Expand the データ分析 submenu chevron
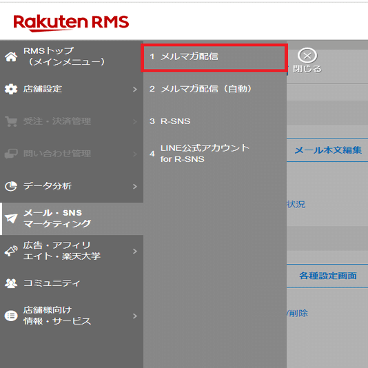 [x=134, y=186]
